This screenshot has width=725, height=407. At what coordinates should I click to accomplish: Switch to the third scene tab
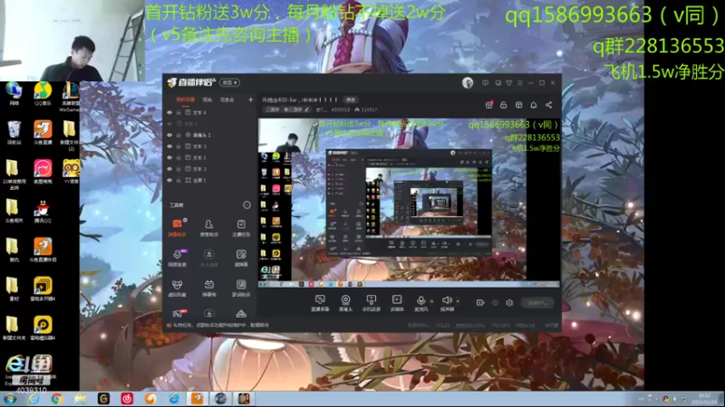pyautogui.click(x=227, y=99)
